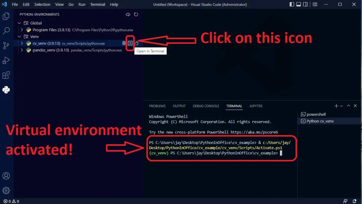
Task: Open the Selection menu
Action: 42,4
